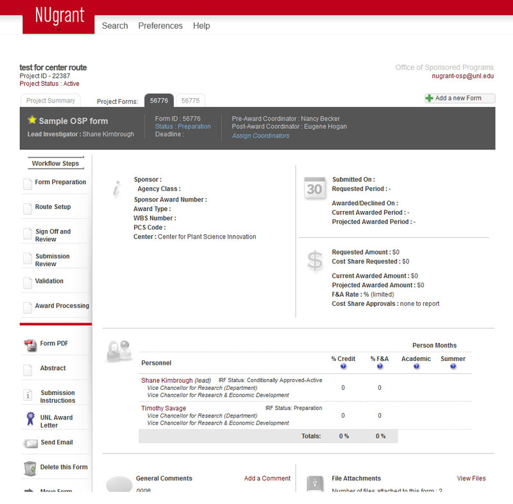Click the help icon under Summer
Viewport: 513px width, 504px height.
(453, 366)
